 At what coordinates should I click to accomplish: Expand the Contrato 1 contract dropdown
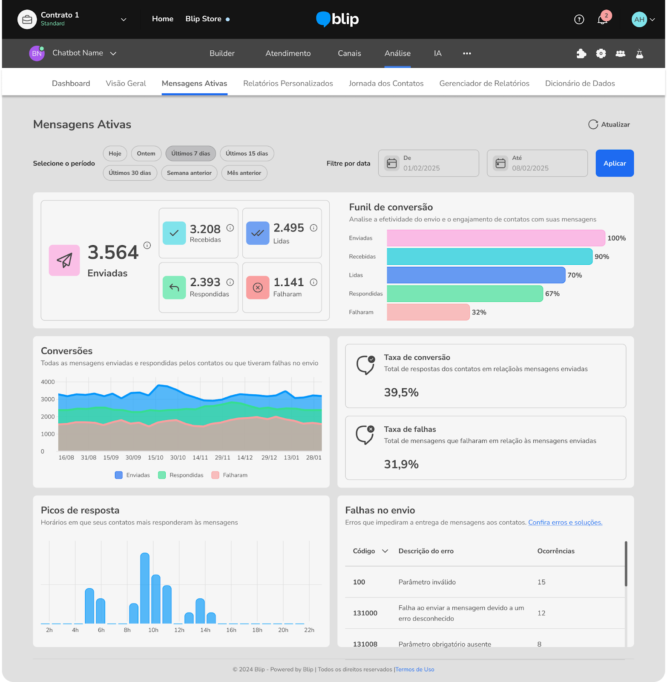click(x=124, y=20)
